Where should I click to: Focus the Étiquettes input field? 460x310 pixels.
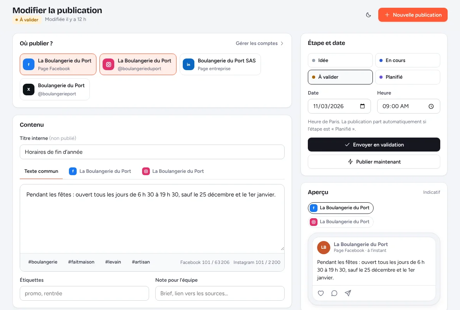click(84, 293)
